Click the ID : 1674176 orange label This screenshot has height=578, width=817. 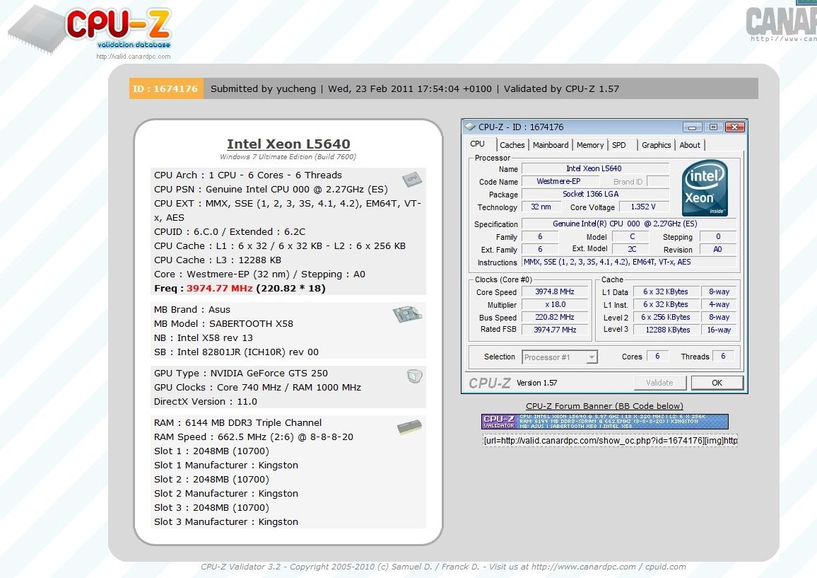click(x=165, y=88)
